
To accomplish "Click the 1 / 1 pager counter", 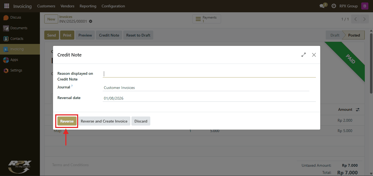I will pyautogui.click(x=345, y=19).
